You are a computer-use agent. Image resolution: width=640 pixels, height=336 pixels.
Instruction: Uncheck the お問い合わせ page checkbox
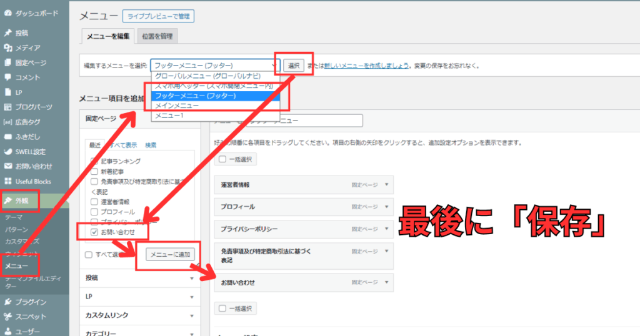[94, 232]
